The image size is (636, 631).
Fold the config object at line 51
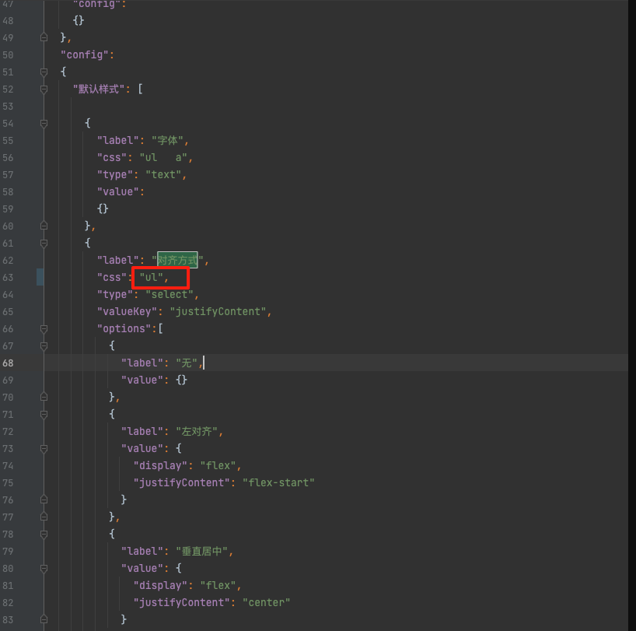[x=44, y=72]
